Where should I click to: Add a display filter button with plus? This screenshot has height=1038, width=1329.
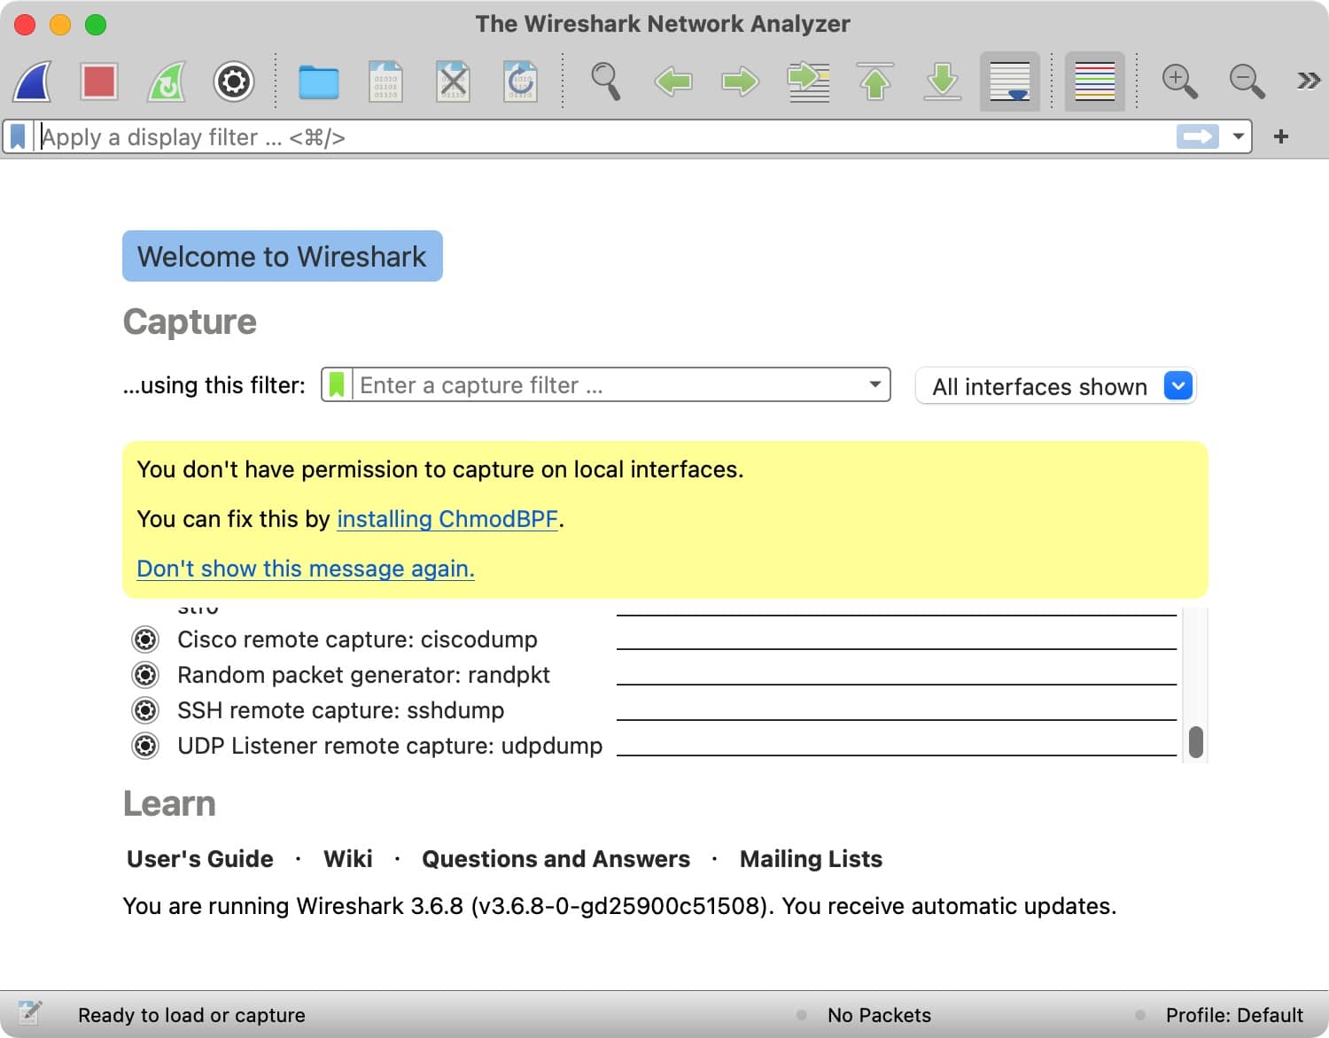coord(1280,136)
